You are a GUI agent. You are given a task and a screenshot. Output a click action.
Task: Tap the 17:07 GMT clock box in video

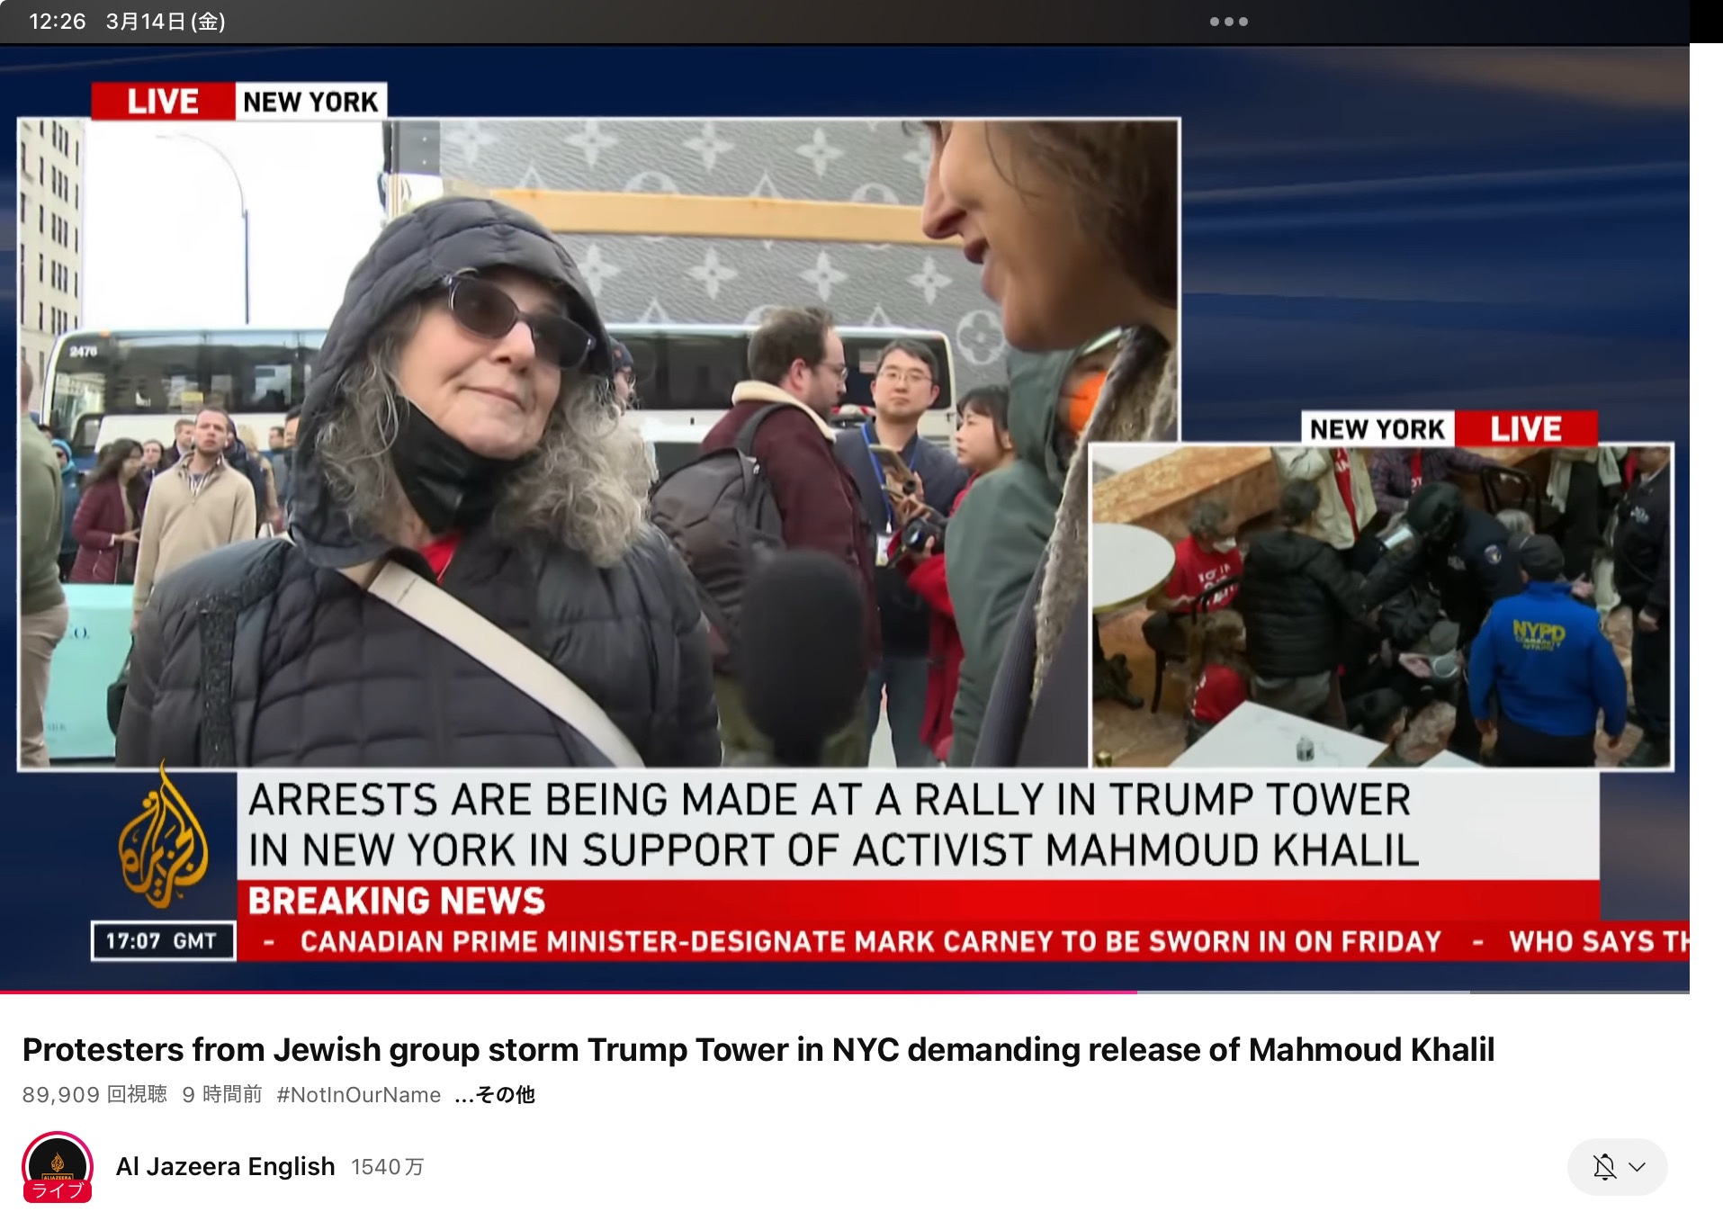(163, 940)
